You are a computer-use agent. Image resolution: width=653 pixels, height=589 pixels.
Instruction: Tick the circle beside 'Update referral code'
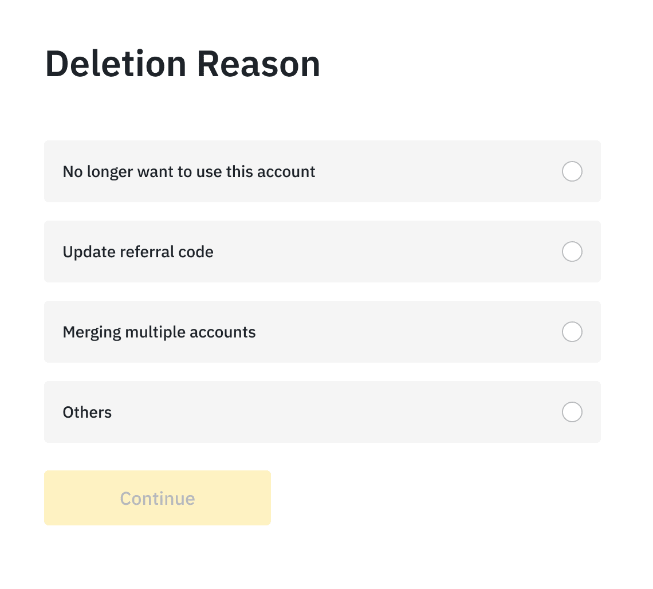(572, 252)
